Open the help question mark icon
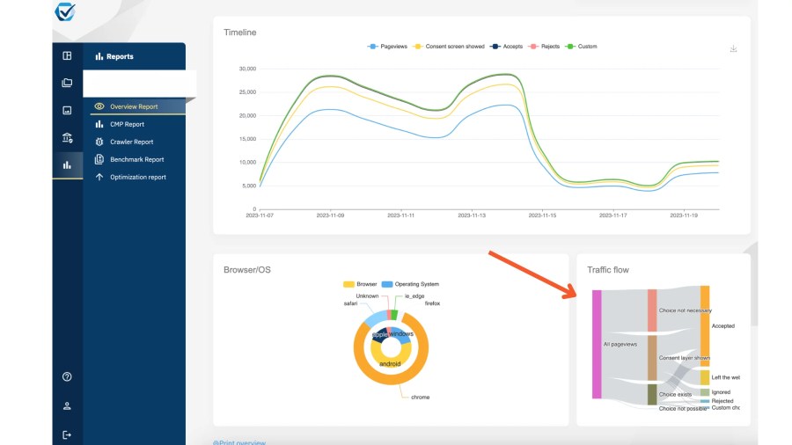 pyautogui.click(x=67, y=377)
